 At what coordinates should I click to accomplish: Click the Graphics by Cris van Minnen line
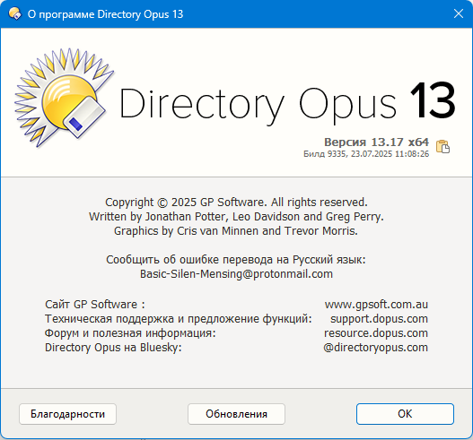pos(236,231)
